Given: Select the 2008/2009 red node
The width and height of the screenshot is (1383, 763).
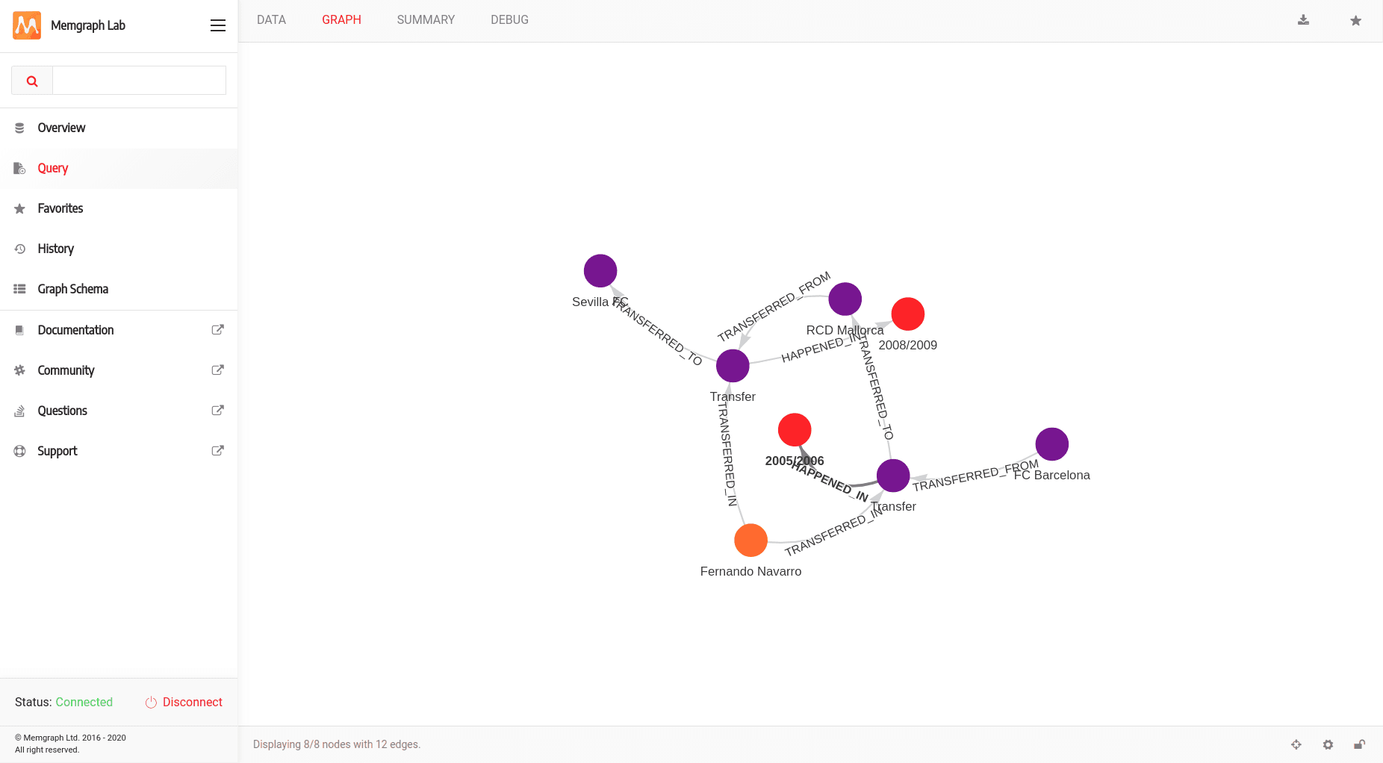Looking at the screenshot, I should coord(908,314).
